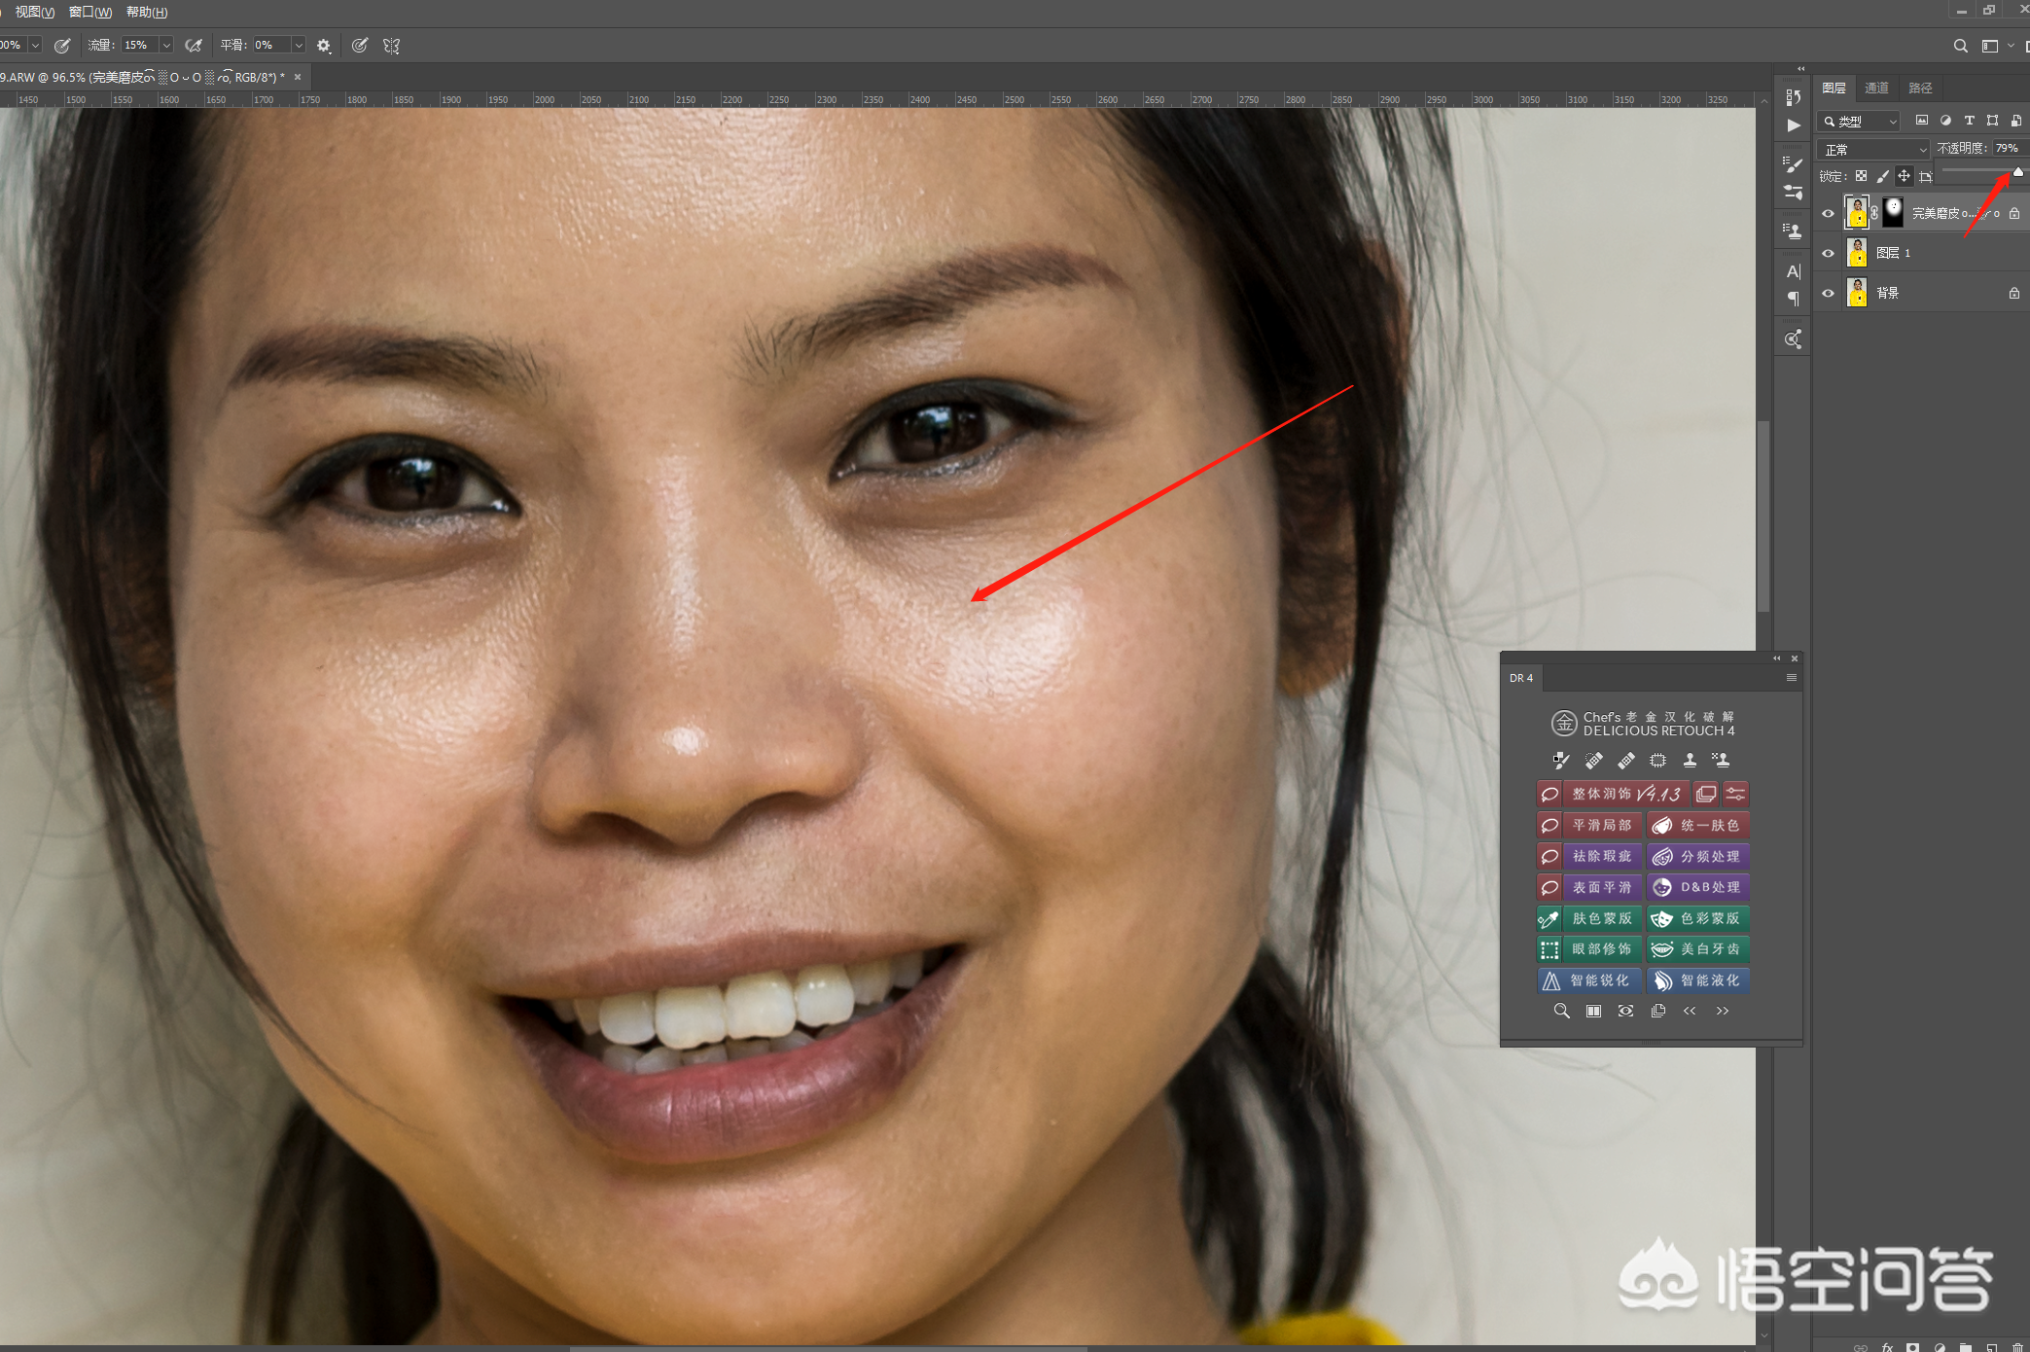The width and height of the screenshot is (2030, 1352).
Task: Switch to the 路径 tab
Action: point(1920,88)
